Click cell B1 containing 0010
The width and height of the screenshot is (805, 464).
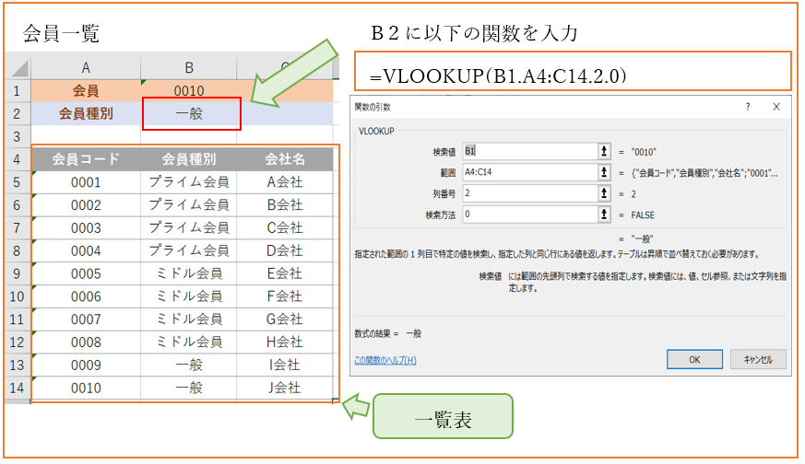point(188,91)
